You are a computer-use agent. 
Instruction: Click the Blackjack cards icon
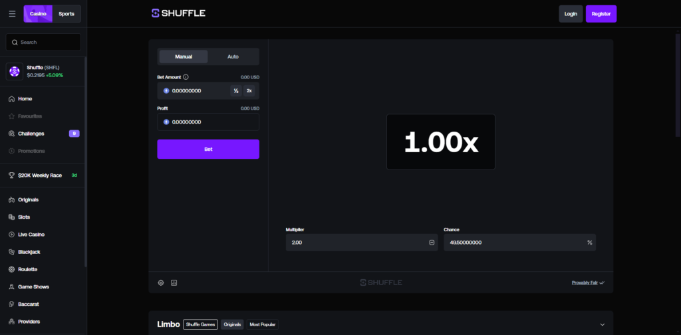click(12, 252)
